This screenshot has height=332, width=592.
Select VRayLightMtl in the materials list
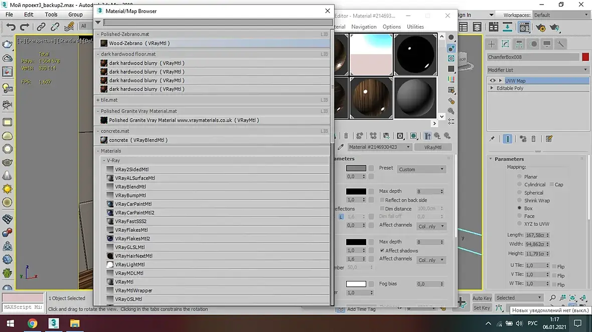pyautogui.click(x=218, y=264)
